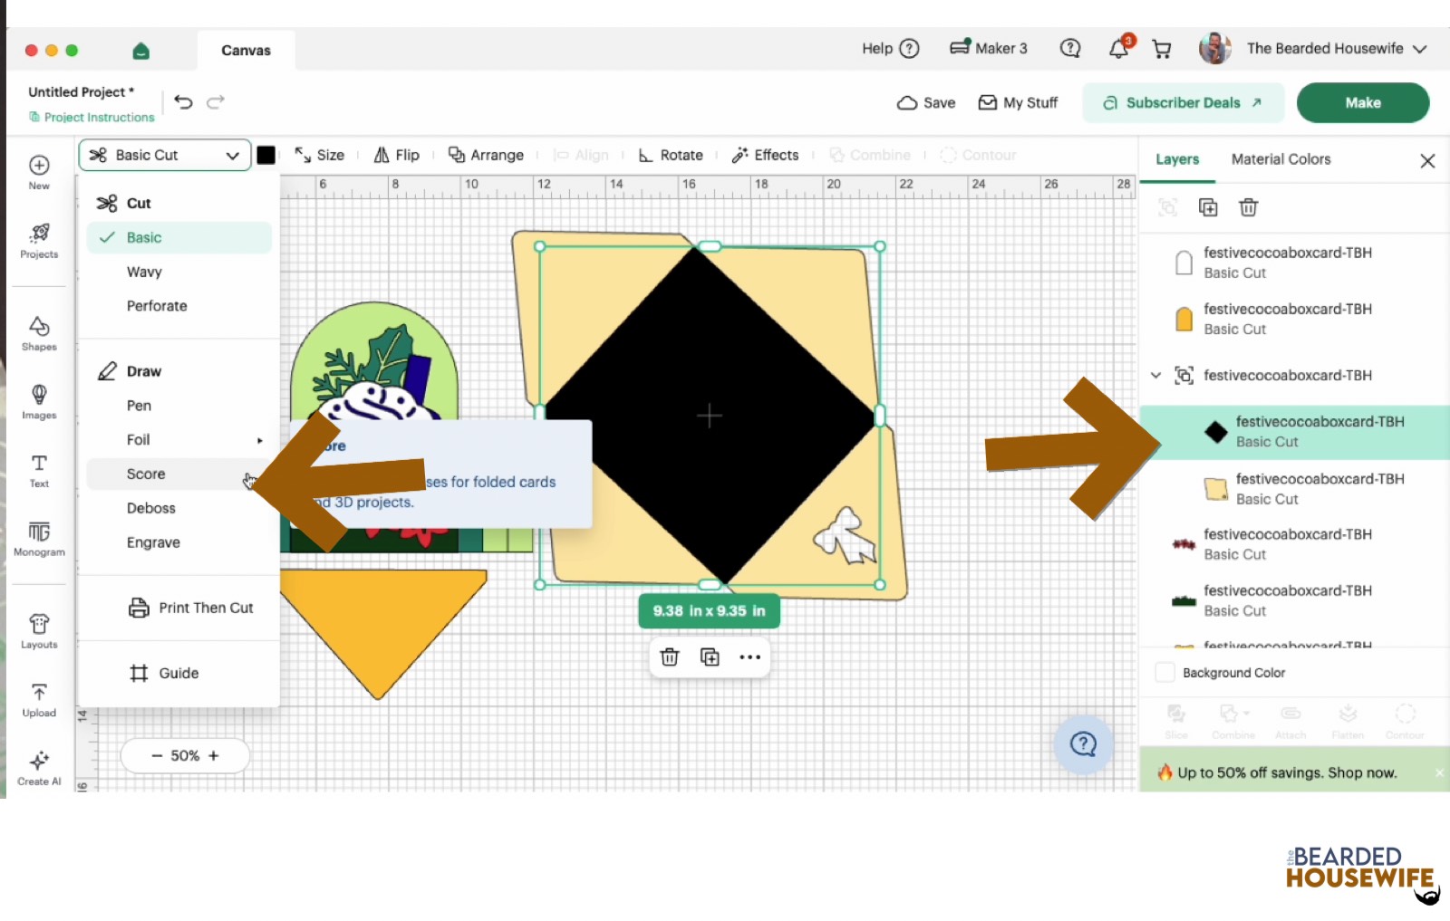Screen dimensions: 1450x921
Task: Zoom in with the plus button
Action: [x=214, y=755]
